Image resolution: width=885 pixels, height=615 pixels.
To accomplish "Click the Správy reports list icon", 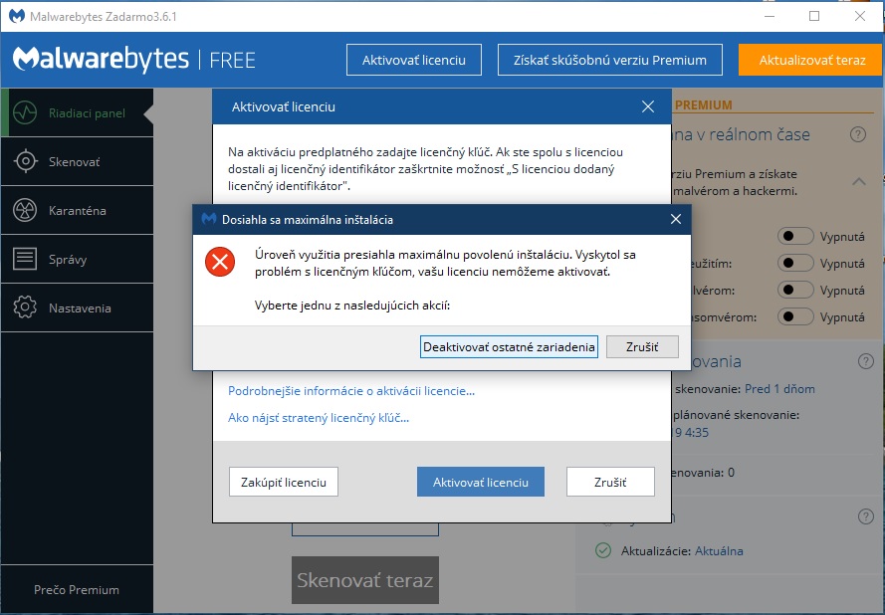I will click(25, 260).
